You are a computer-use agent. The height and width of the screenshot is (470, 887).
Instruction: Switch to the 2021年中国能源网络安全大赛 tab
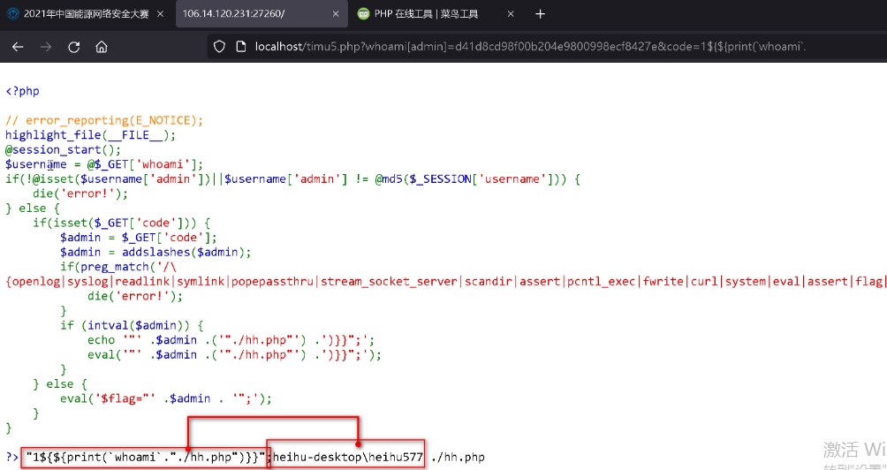87,14
